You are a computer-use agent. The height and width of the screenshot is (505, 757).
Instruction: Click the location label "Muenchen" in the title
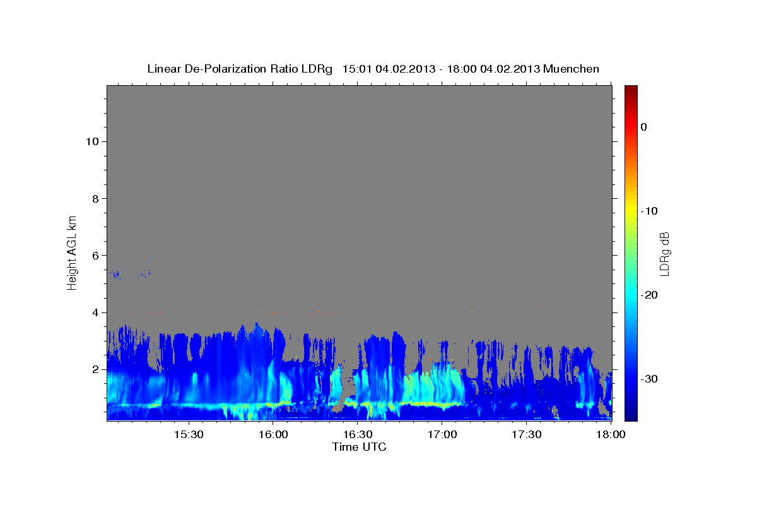coord(571,69)
